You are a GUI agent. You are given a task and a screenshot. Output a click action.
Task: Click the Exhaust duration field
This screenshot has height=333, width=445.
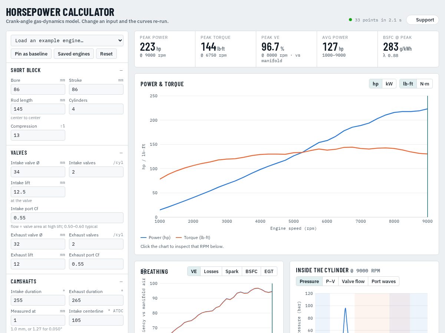click(96, 300)
